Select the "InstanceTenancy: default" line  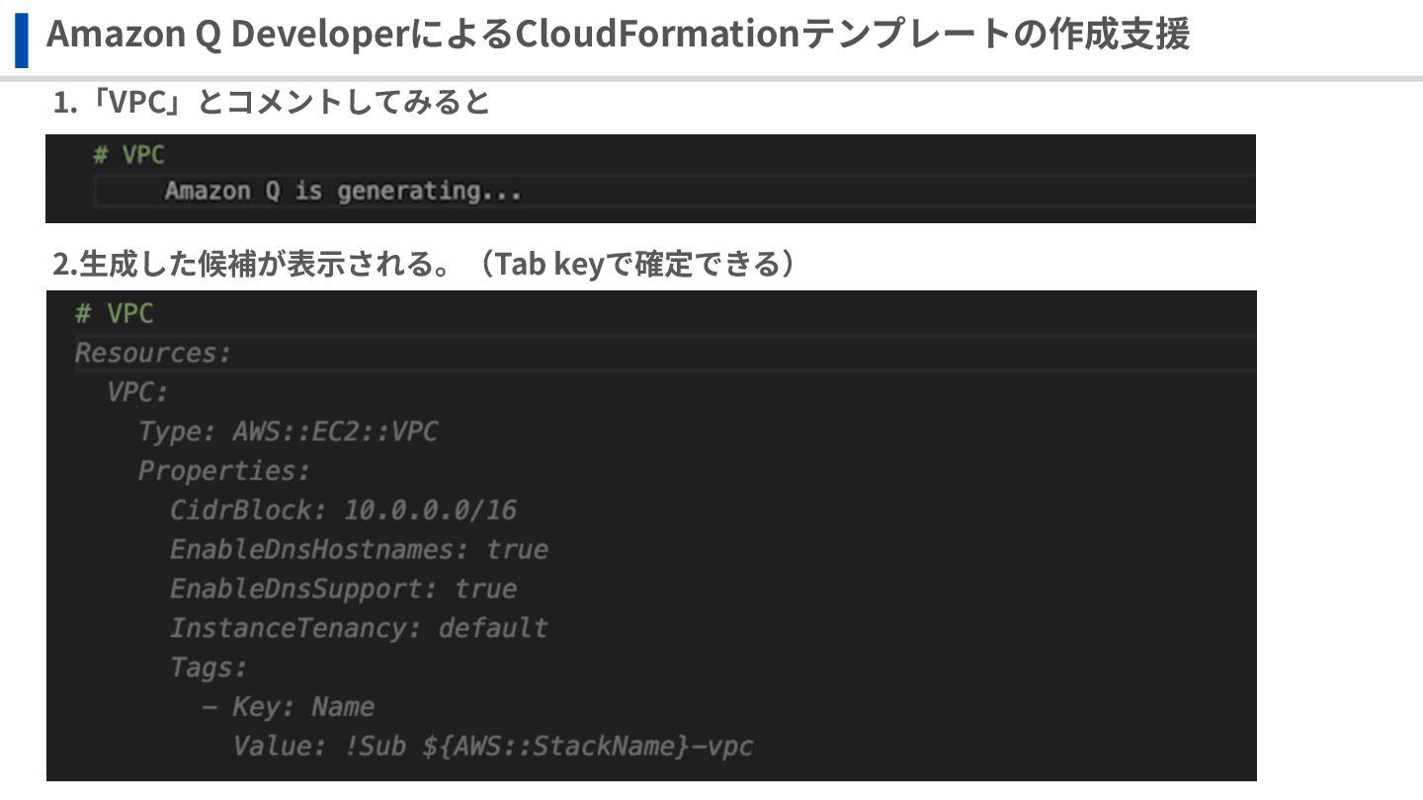(x=359, y=628)
